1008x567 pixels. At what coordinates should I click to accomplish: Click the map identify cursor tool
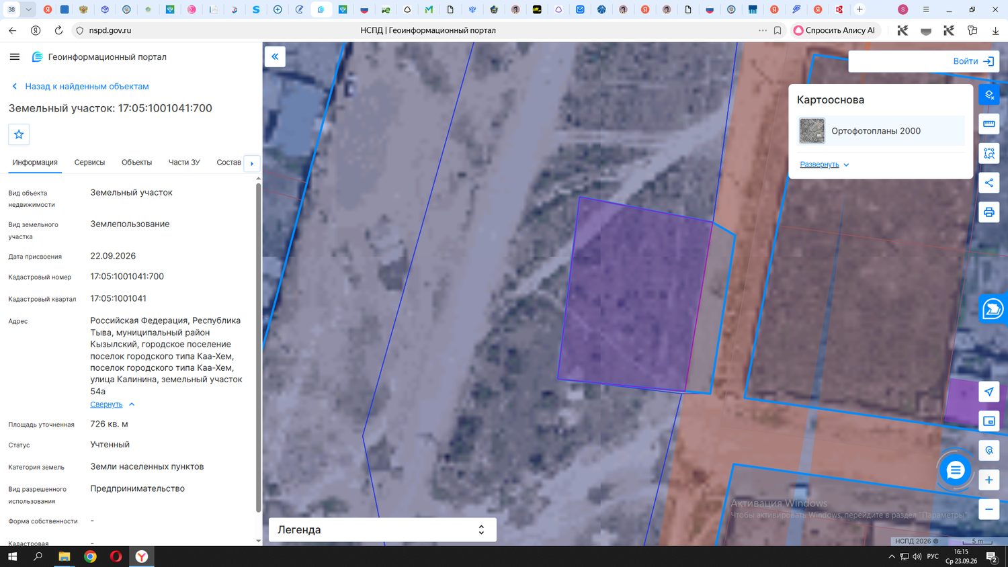coord(989,450)
